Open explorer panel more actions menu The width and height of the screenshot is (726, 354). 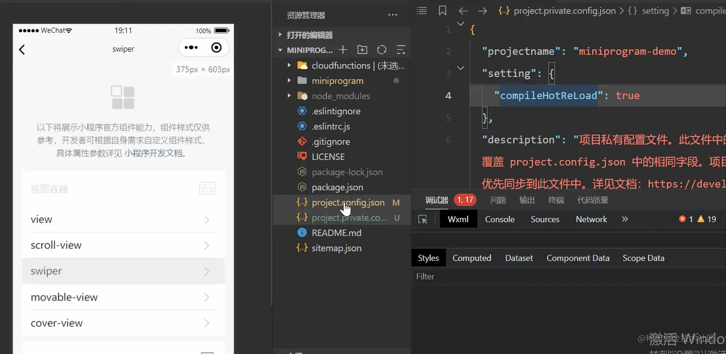(x=393, y=15)
